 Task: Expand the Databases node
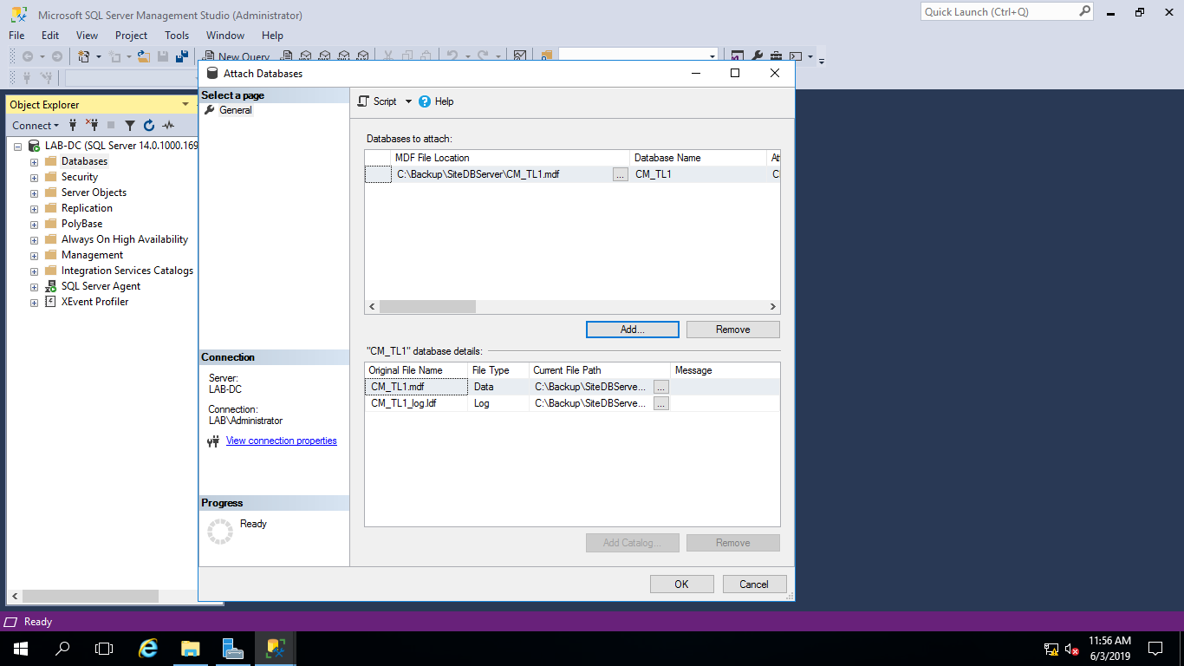pyautogui.click(x=35, y=162)
